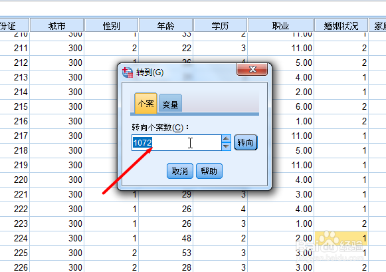Click row 224 identifier cell
The width and height of the screenshot is (386, 272).
[x=15, y=238]
